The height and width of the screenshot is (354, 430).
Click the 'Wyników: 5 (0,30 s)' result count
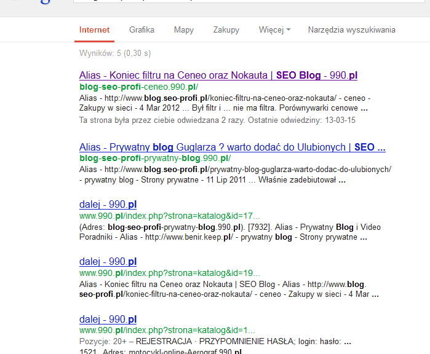pos(115,53)
